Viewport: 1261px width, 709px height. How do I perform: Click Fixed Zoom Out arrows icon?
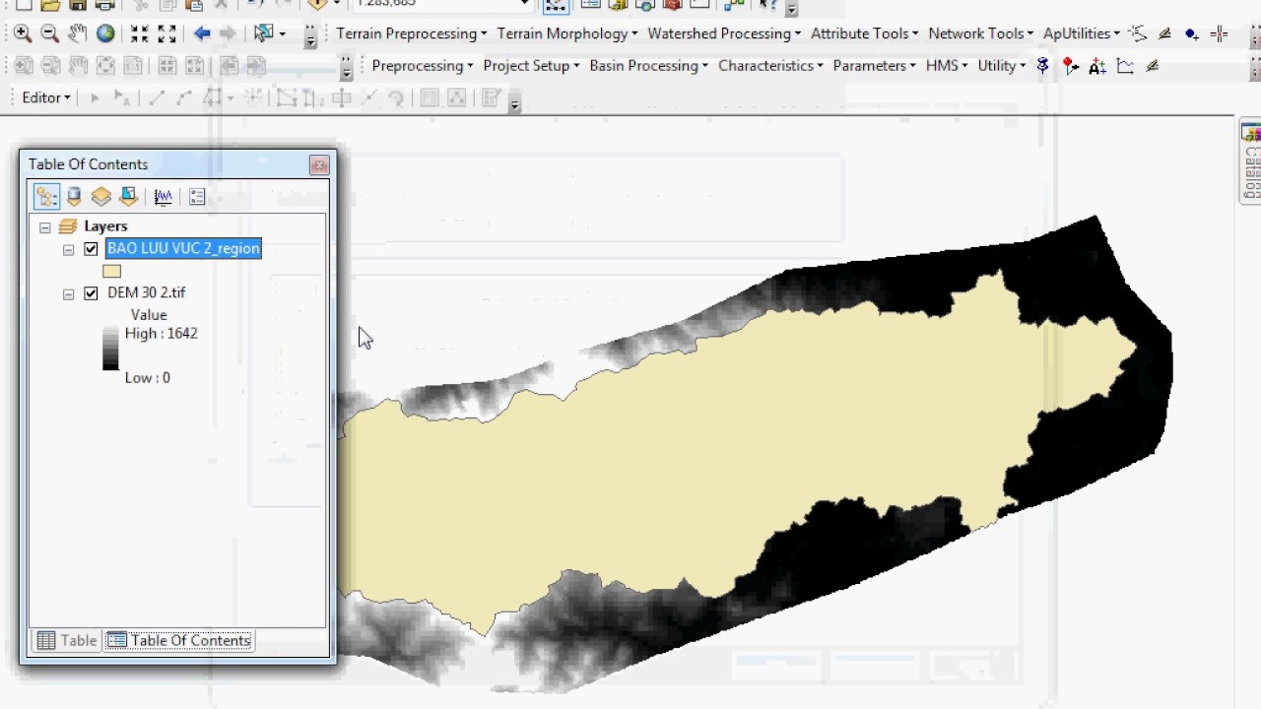(166, 33)
